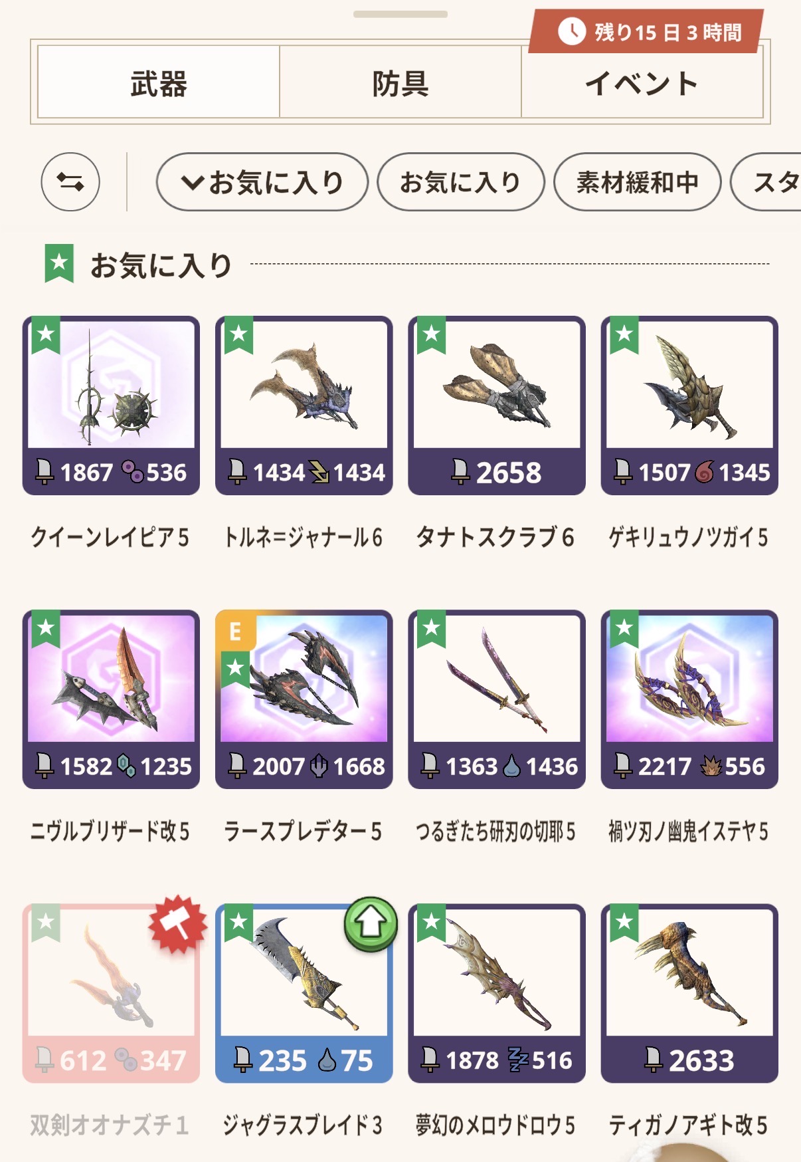This screenshot has width=801, height=1162.
Task: Switch to the 防具 tab
Action: tap(400, 82)
